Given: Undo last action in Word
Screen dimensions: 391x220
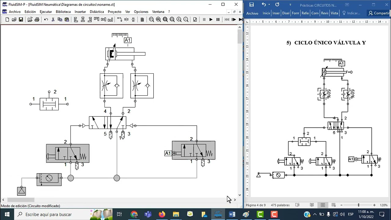Looking at the screenshot, I should 264,5.
